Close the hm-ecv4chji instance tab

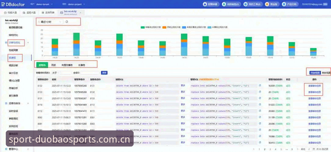(80, 12)
